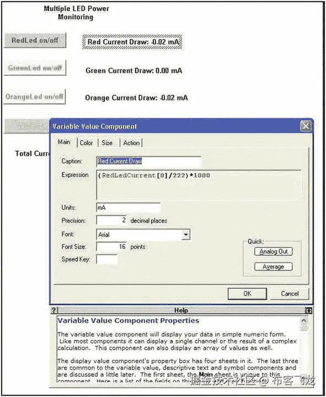
Task: Click the Speed Key field
Action: (106, 260)
